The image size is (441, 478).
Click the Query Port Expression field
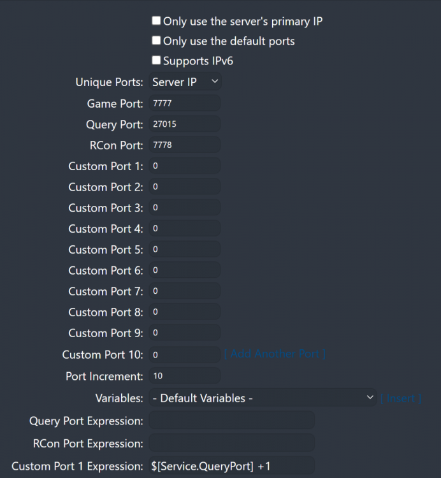point(231,421)
